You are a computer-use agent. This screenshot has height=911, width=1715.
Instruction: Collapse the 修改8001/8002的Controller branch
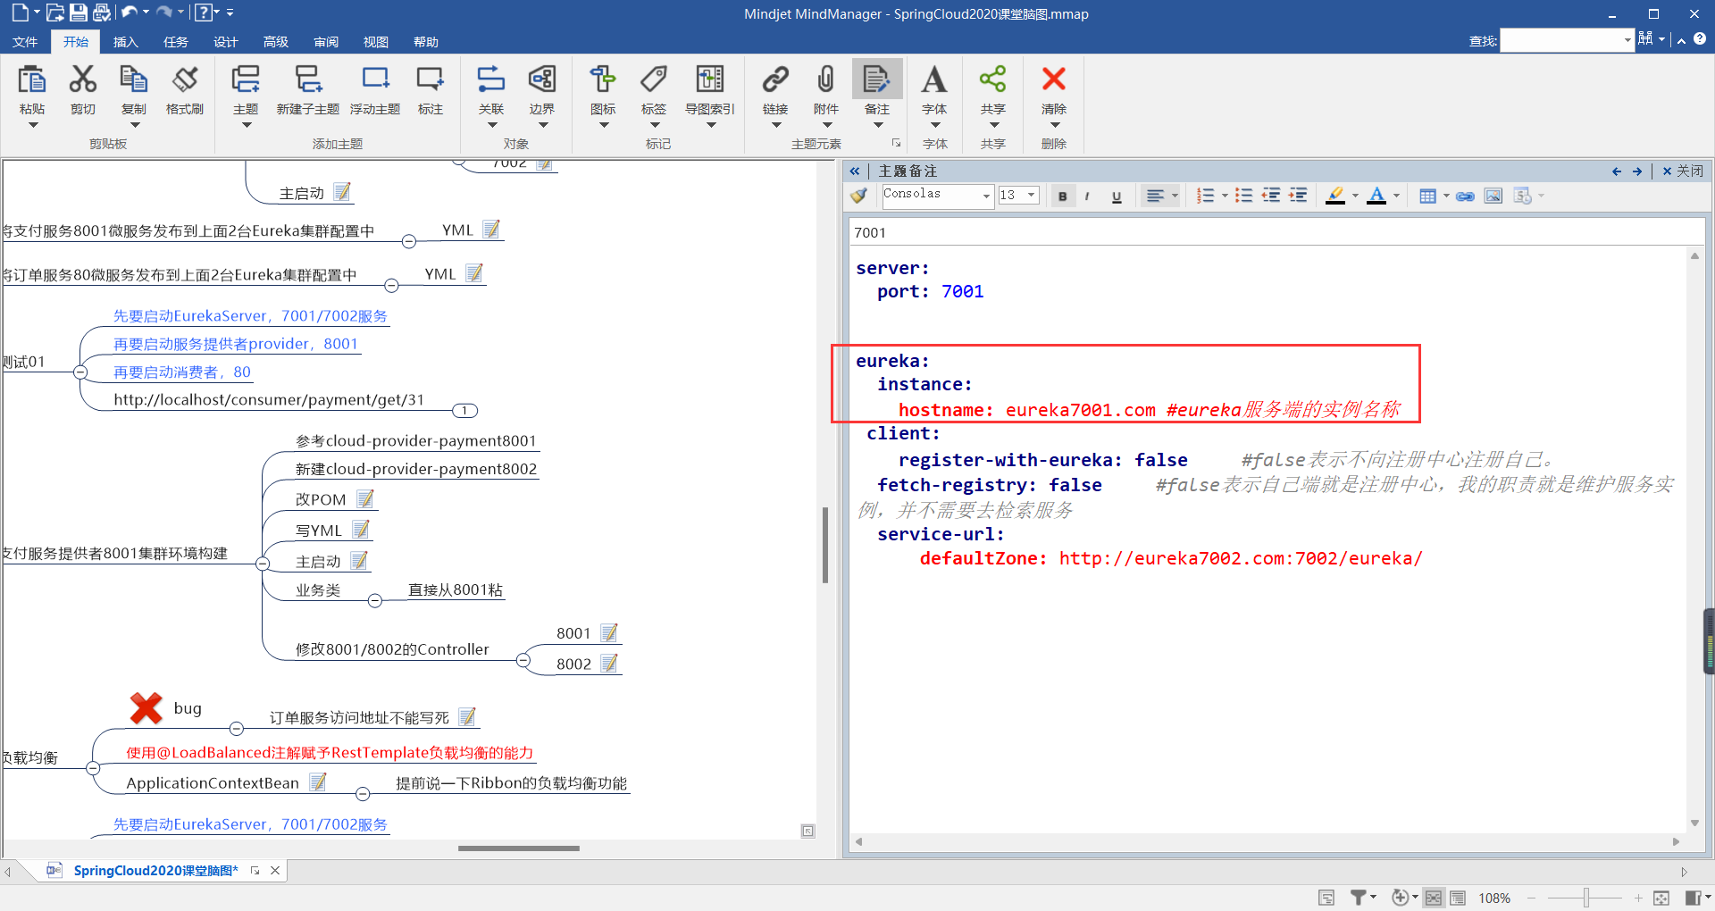coord(523,660)
